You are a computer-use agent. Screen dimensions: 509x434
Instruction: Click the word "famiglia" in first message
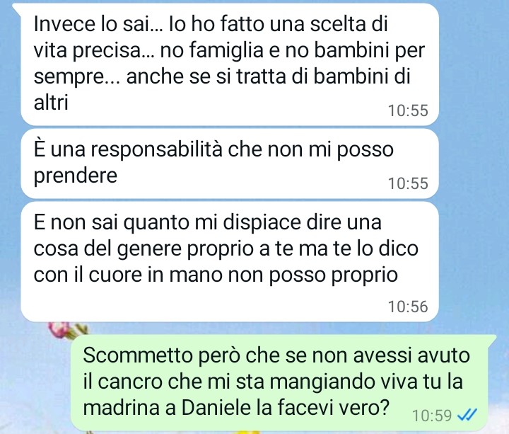tap(226, 52)
